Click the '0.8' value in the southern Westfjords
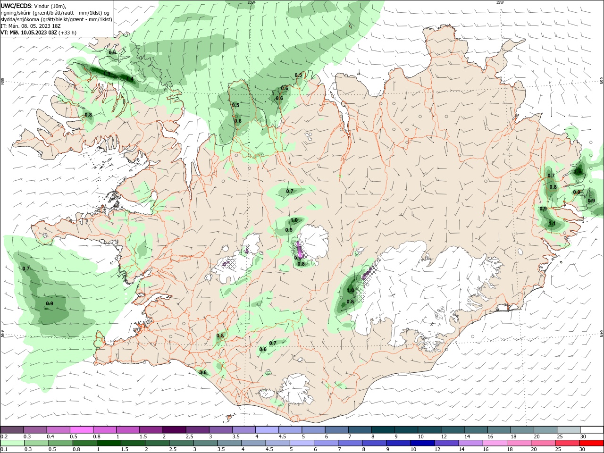The height and width of the screenshot is (453, 604). point(88,115)
